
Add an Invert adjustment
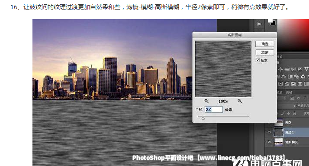[280, 84]
